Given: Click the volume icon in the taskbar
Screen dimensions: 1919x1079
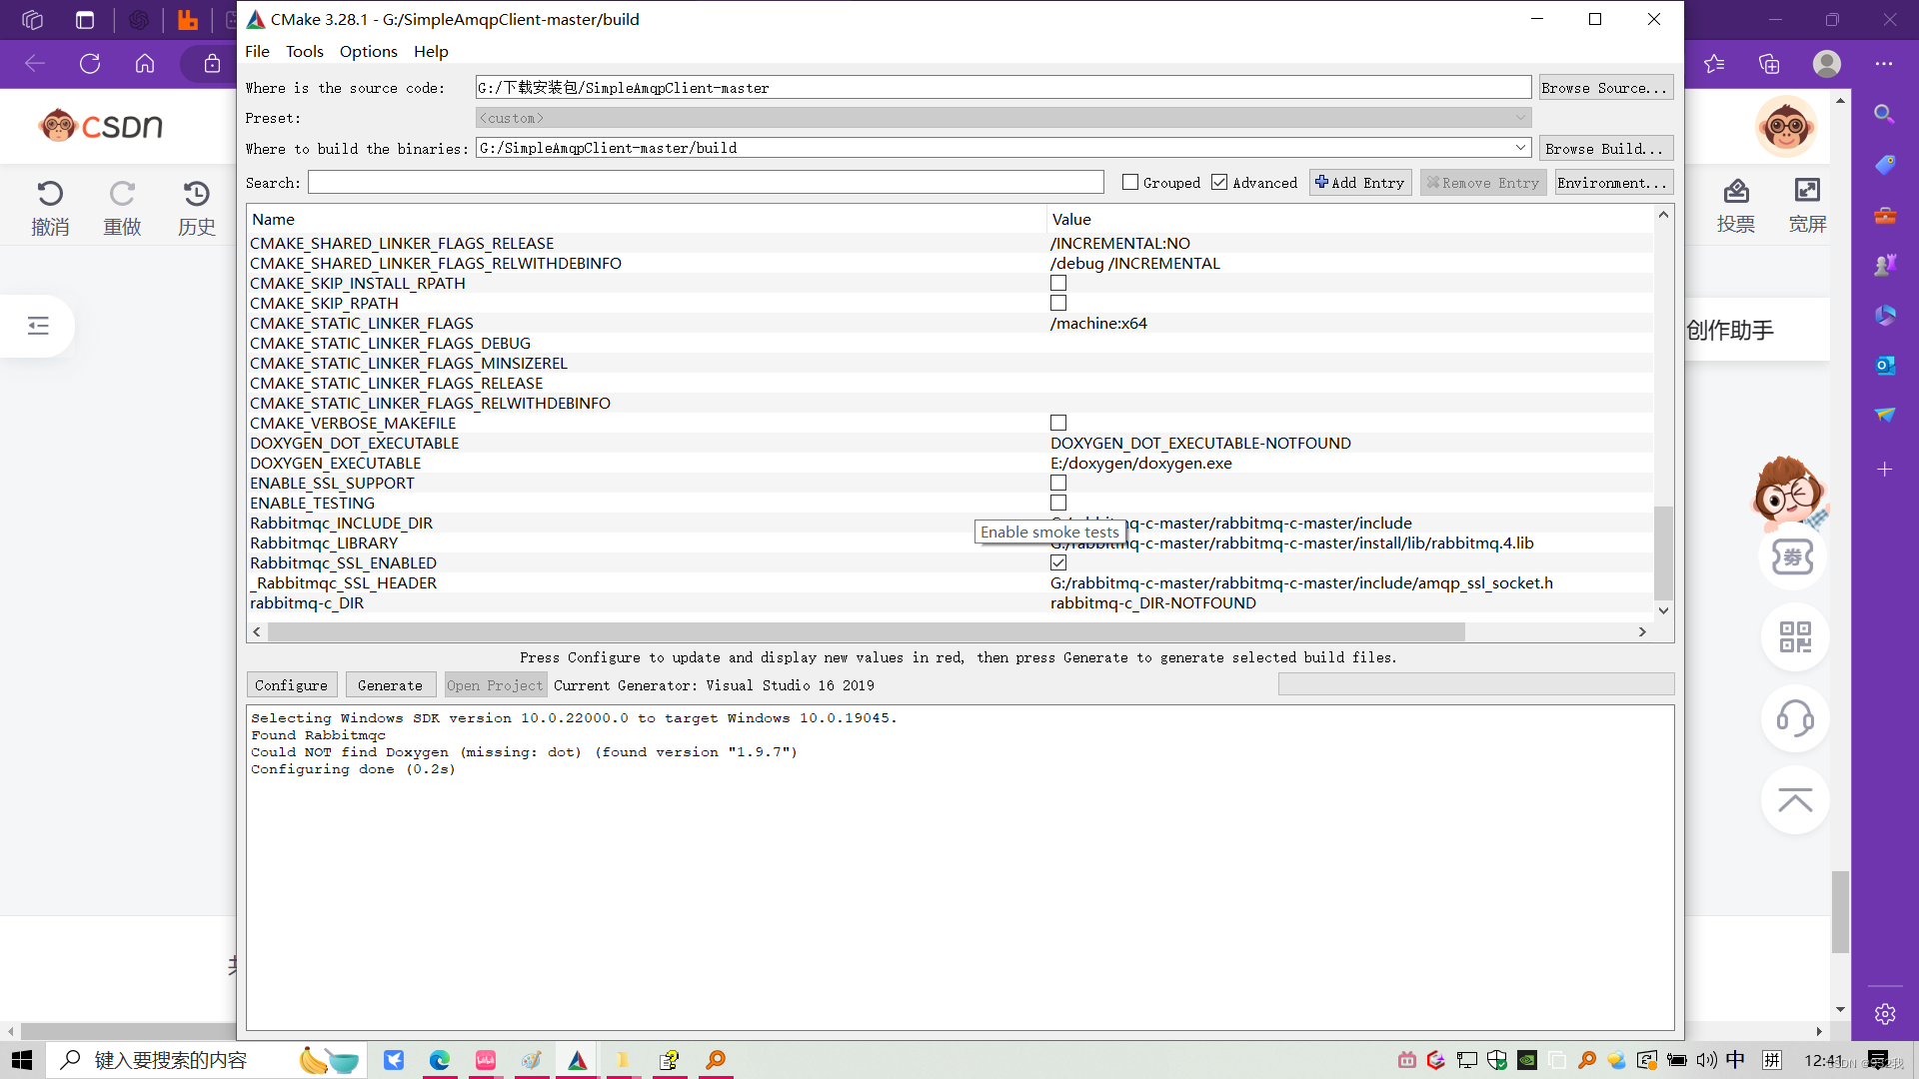Looking at the screenshot, I should pyautogui.click(x=1706, y=1060).
